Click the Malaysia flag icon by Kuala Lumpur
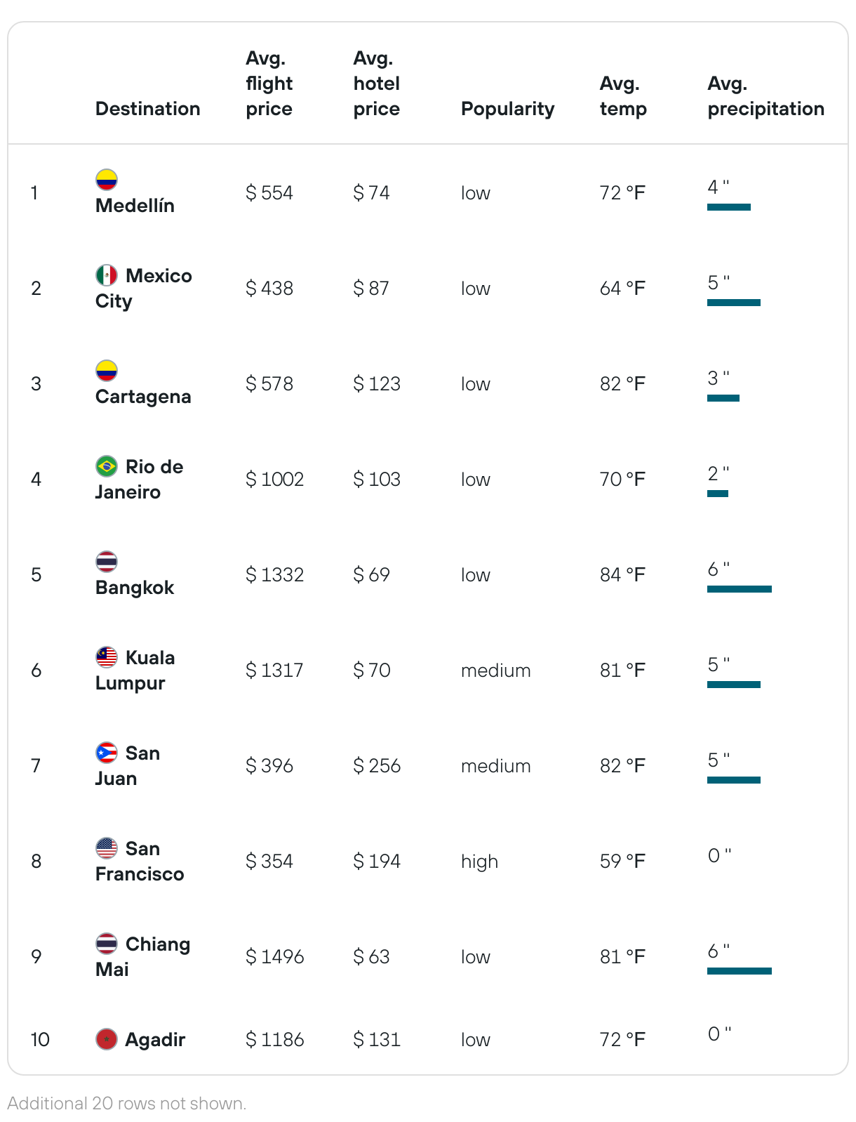 [x=107, y=657]
